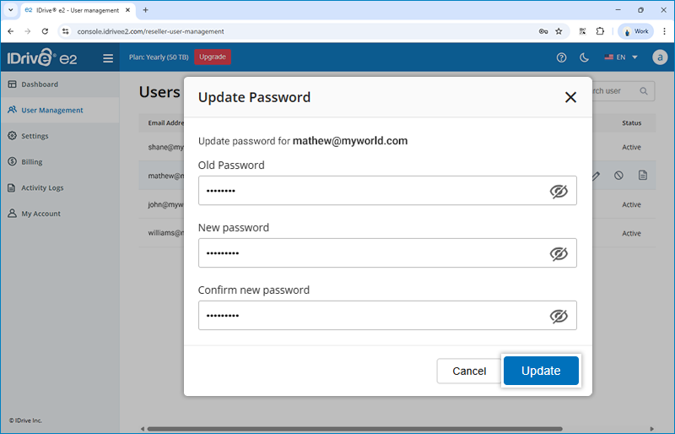Open the account avatar menu
This screenshot has height=434, width=675.
(658, 58)
